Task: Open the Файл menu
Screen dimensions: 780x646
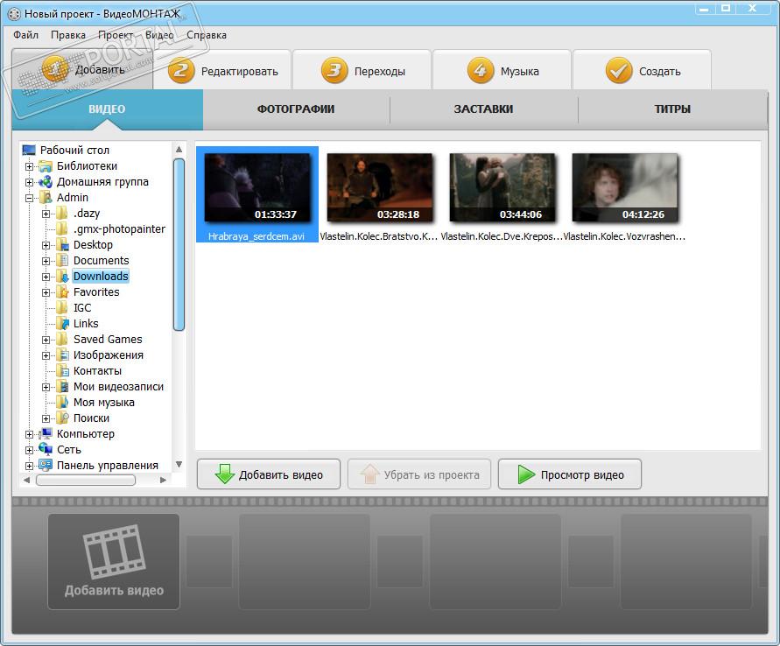Action: pyautogui.click(x=25, y=35)
